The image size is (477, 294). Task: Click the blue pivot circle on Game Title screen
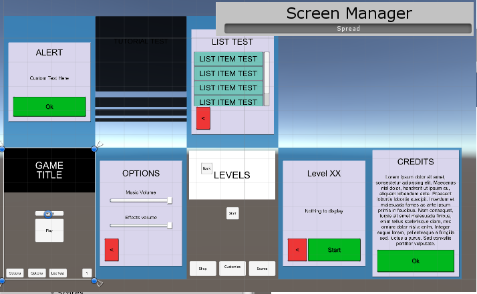click(x=48, y=214)
